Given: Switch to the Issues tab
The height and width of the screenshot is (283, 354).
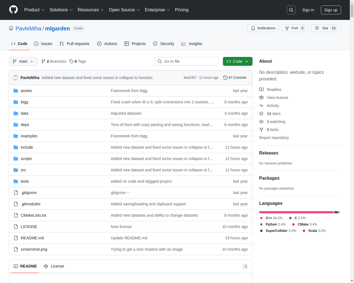Looking at the screenshot, I should coord(43,44).
